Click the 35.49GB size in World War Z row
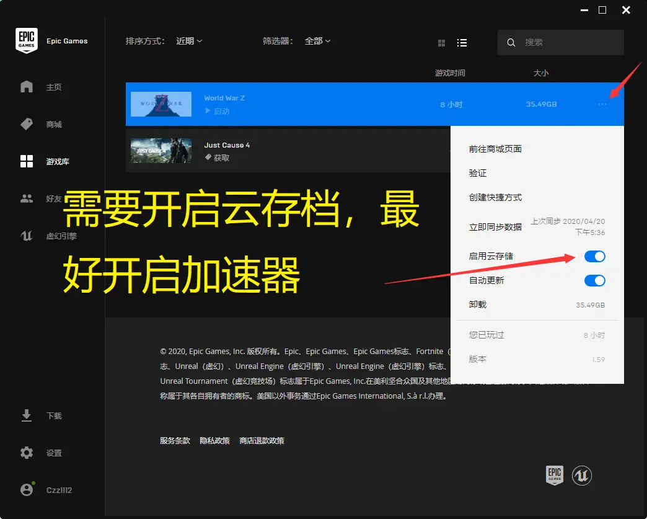The width and height of the screenshot is (647, 519). [542, 104]
